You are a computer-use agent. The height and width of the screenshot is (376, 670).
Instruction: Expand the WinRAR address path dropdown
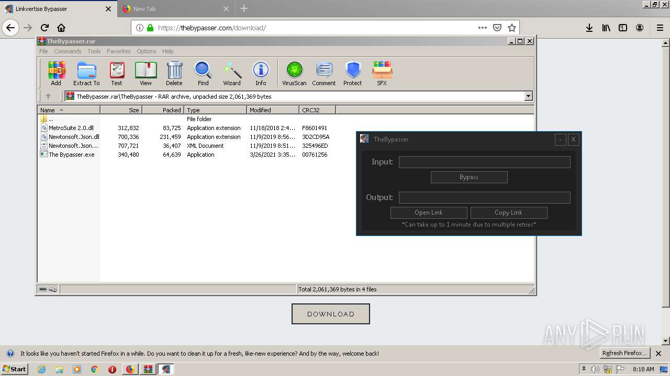click(x=528, y=96)
